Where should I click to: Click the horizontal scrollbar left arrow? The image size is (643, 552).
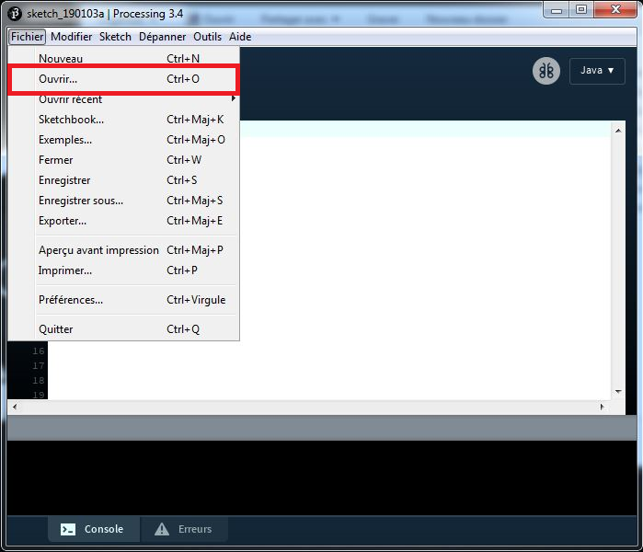click(x=15, y=407)
